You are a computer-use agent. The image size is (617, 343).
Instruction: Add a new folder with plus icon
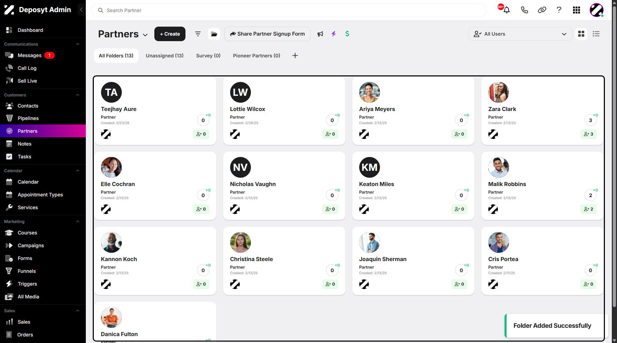tap(295, 56)
